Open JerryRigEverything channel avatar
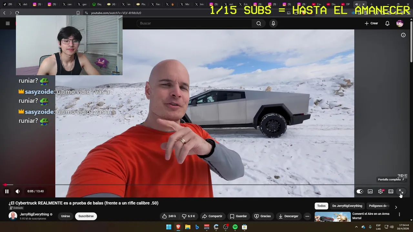This screenshot has width=413, height=232. (13, 216)
